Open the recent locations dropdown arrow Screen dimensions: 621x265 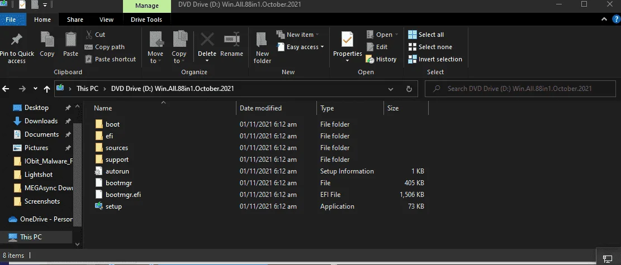point(35,89)
